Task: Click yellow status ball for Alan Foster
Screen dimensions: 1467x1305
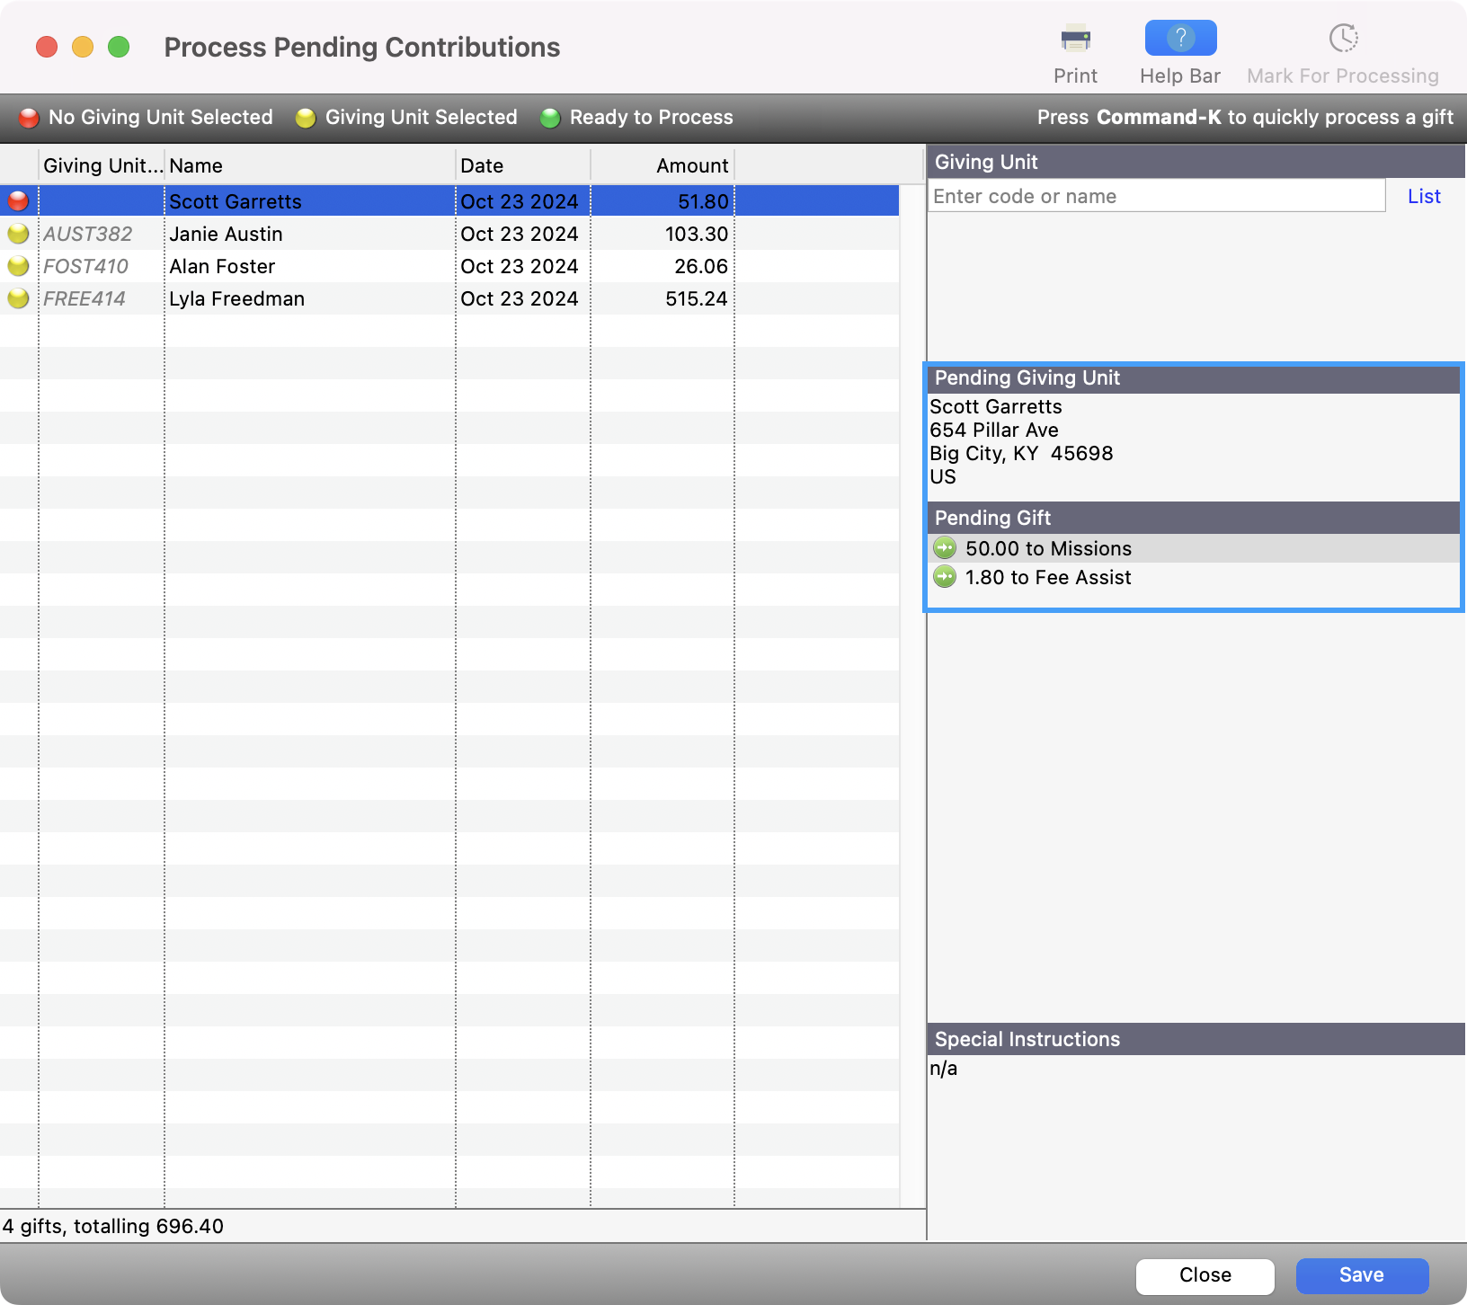Action: [x=18, y=266]
